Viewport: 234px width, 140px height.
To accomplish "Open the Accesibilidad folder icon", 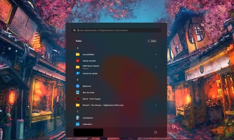I will [78, 54].
